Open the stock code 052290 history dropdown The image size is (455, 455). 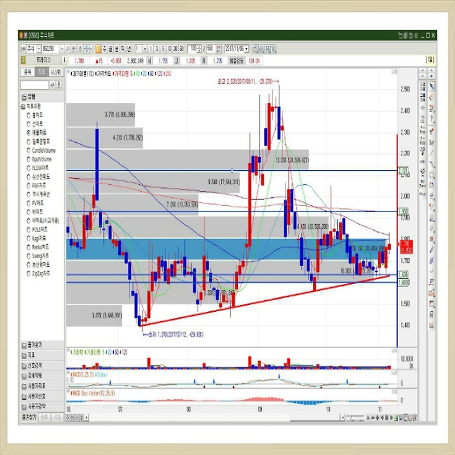pyautogui.click(x=61, y=49)
